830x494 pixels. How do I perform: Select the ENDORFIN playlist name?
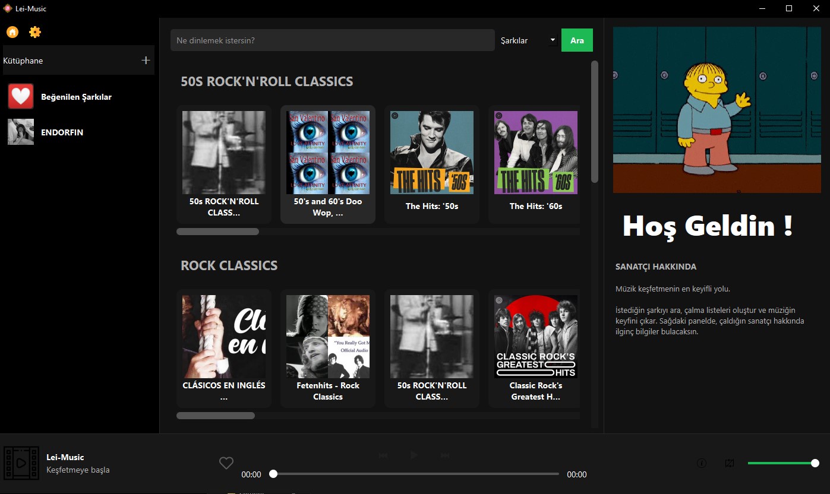tap(62, 132)
